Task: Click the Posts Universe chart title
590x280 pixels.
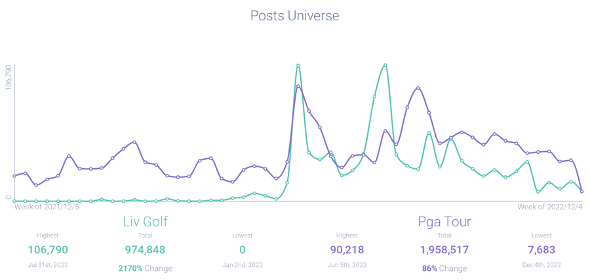Action: click(295, 15)
